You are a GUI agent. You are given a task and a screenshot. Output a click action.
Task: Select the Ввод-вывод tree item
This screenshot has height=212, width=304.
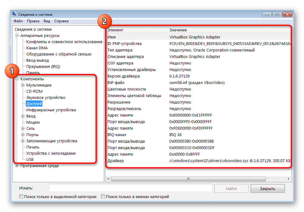point(37,60)
